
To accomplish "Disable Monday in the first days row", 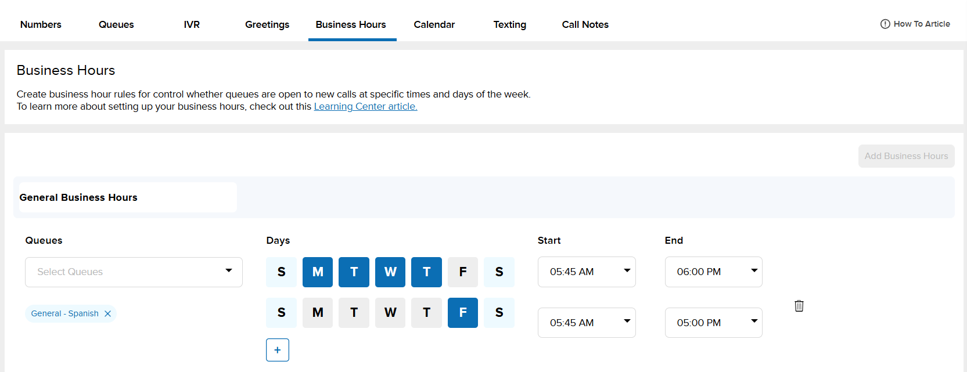I will (317, 272).
